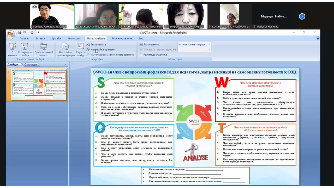The image size is (334, 188).
Task: Start slideshow from beginning (С начала)
Action: 12,50
